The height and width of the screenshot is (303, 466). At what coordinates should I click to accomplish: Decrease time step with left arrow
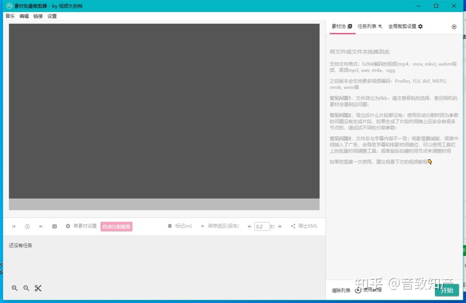249,227
